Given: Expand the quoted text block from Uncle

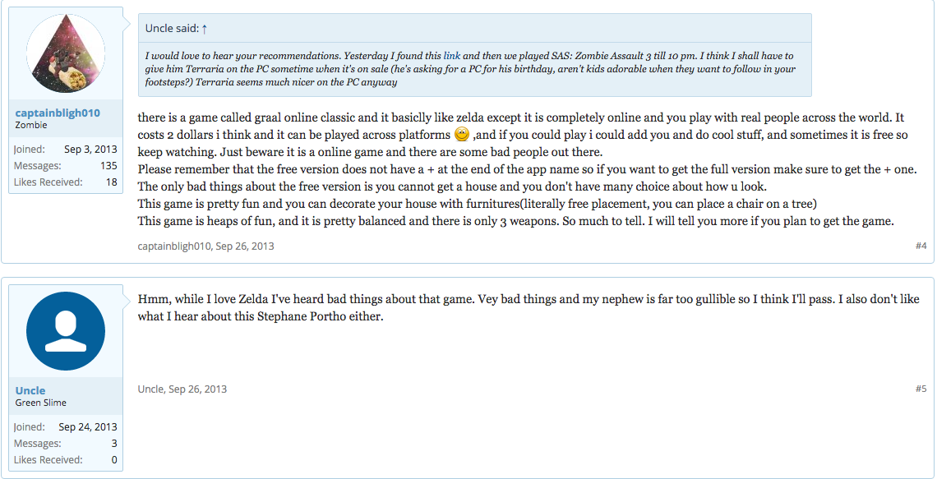Looking at the screenshot, I should 474,69.
